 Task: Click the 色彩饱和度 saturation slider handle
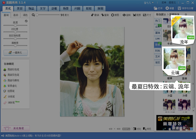pos(15,39)
